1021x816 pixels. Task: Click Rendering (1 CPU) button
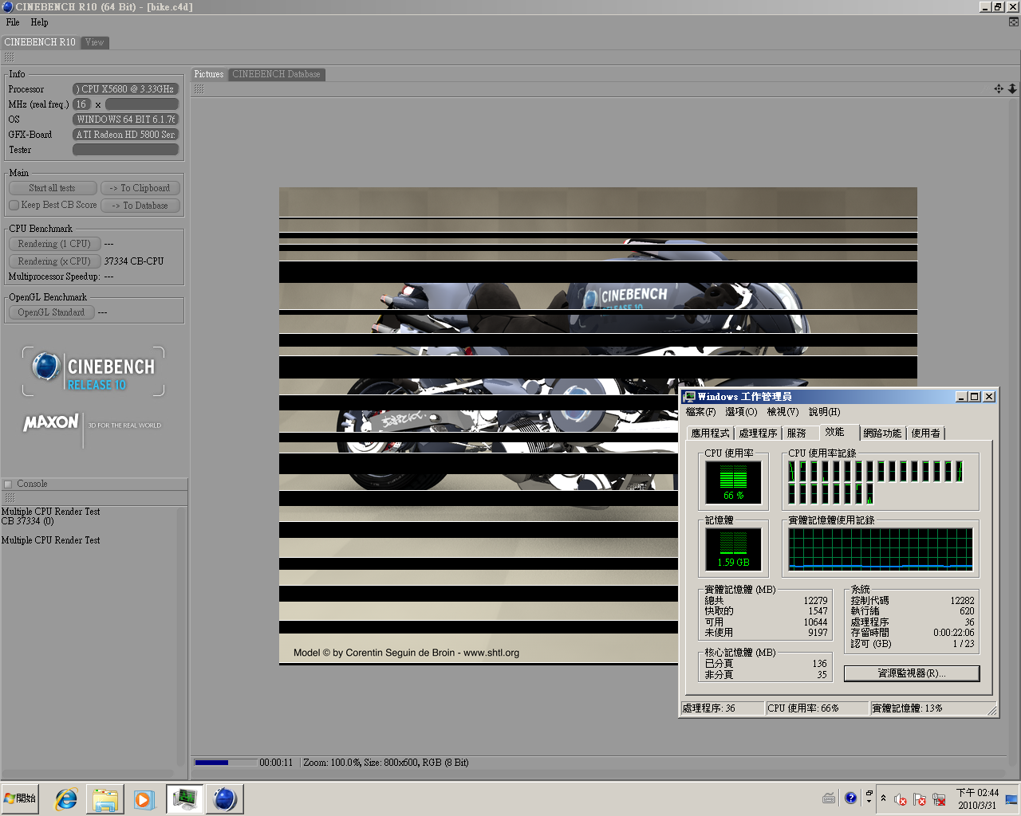[54, 244]
